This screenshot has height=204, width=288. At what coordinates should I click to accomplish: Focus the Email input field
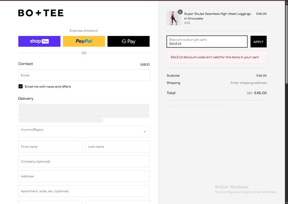[84, 75]
